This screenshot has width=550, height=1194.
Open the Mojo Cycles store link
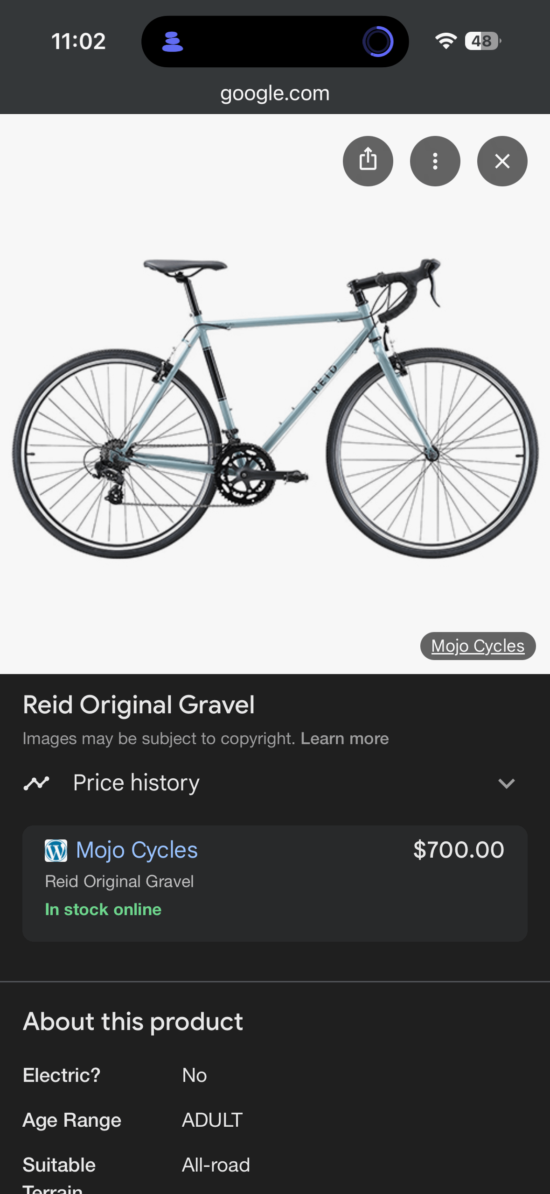137,850
